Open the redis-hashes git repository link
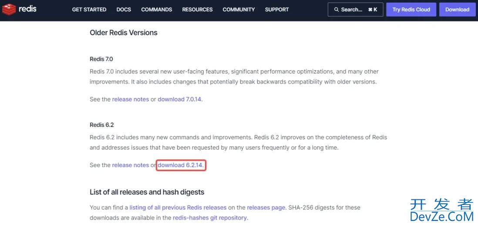 (210, 218)
